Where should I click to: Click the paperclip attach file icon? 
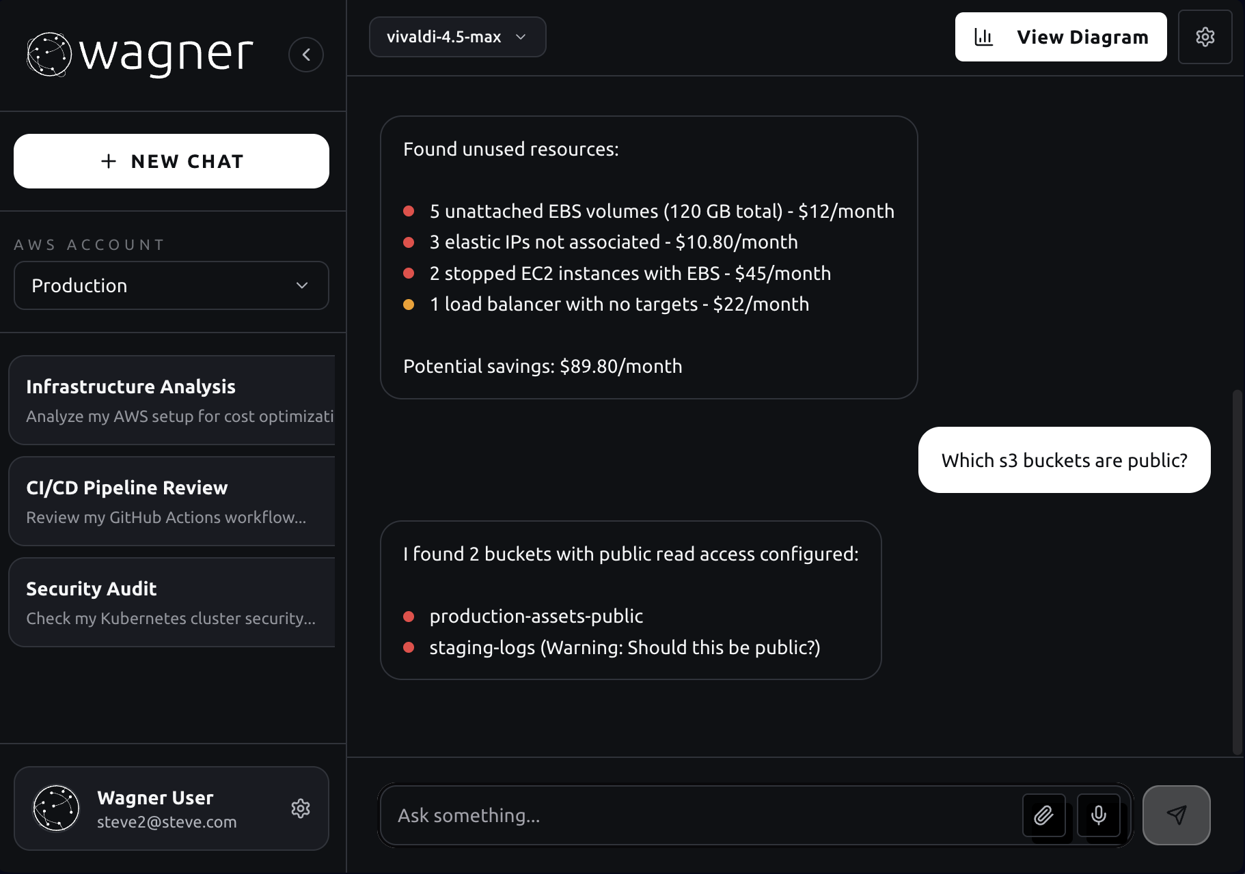pyautogui.click(x=1043, y=815)
